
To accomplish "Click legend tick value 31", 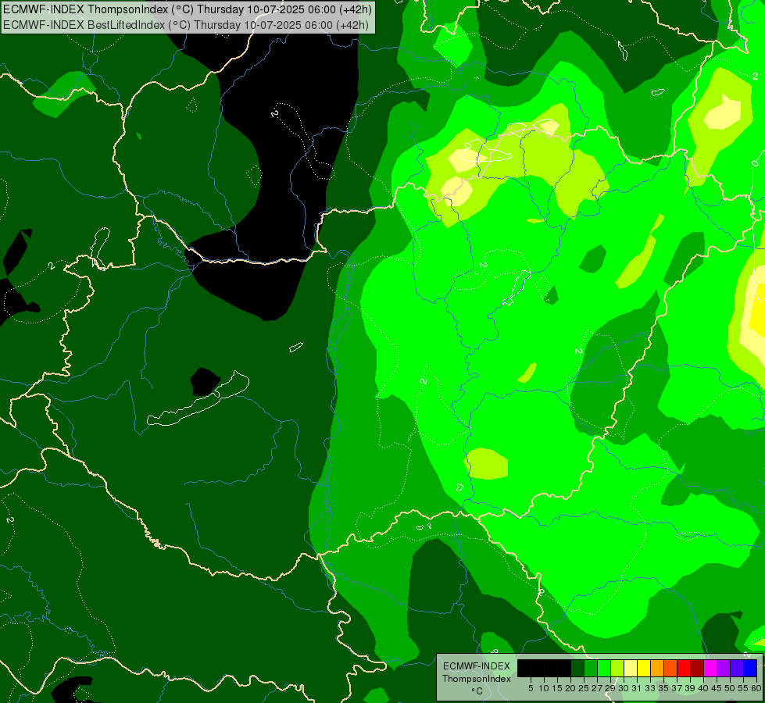I will [x=637, y=688].
